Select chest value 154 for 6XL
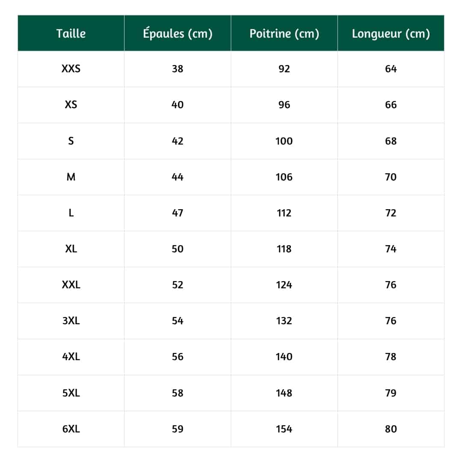The width and height of the screenshot is (462, 462). [284, 429]
